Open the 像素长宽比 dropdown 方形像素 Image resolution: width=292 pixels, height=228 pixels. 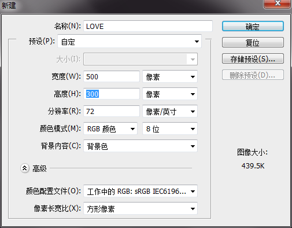point(141,208)
